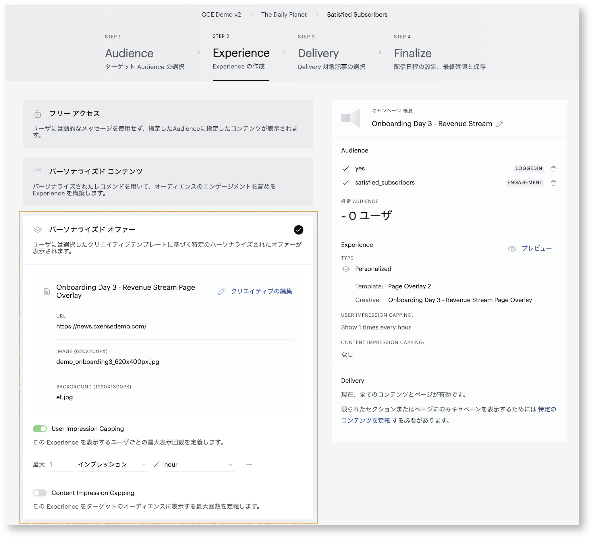Edit campaign name with pencil icon
Image resolution: width=593 pixels, height=539 pixels.
[x=499, y=124]
